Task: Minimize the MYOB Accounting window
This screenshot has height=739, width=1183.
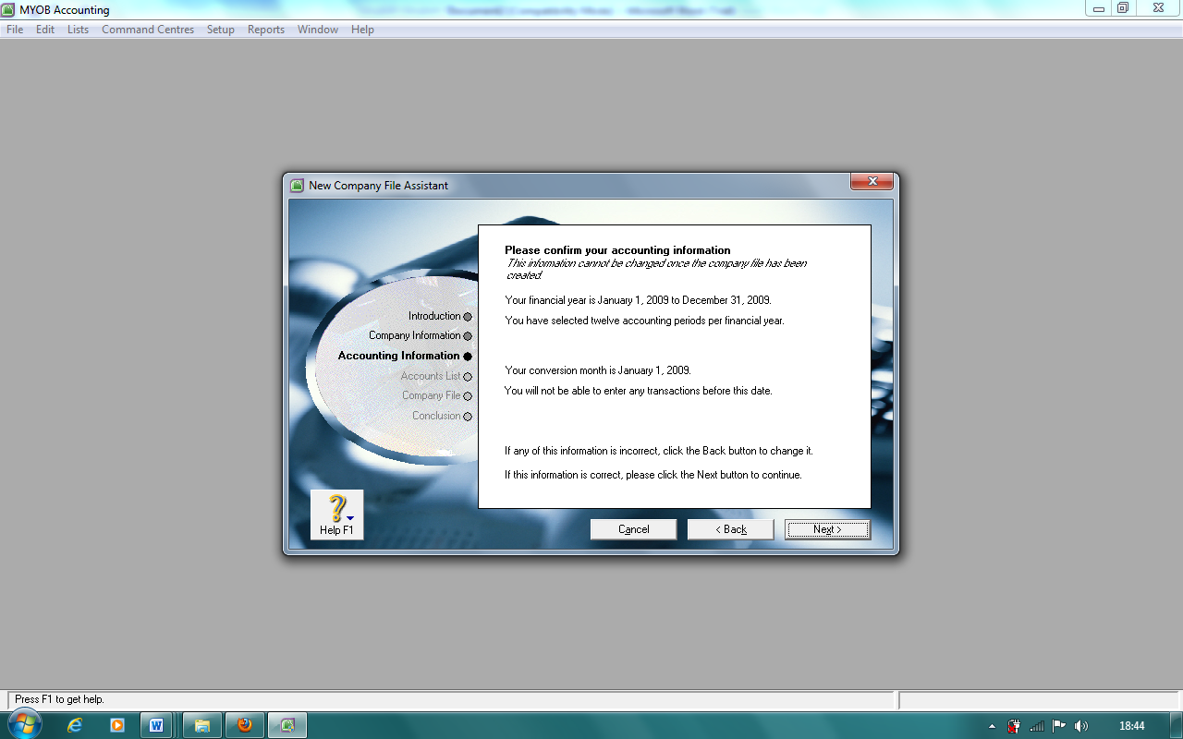Action: [x=1097, y=7]
